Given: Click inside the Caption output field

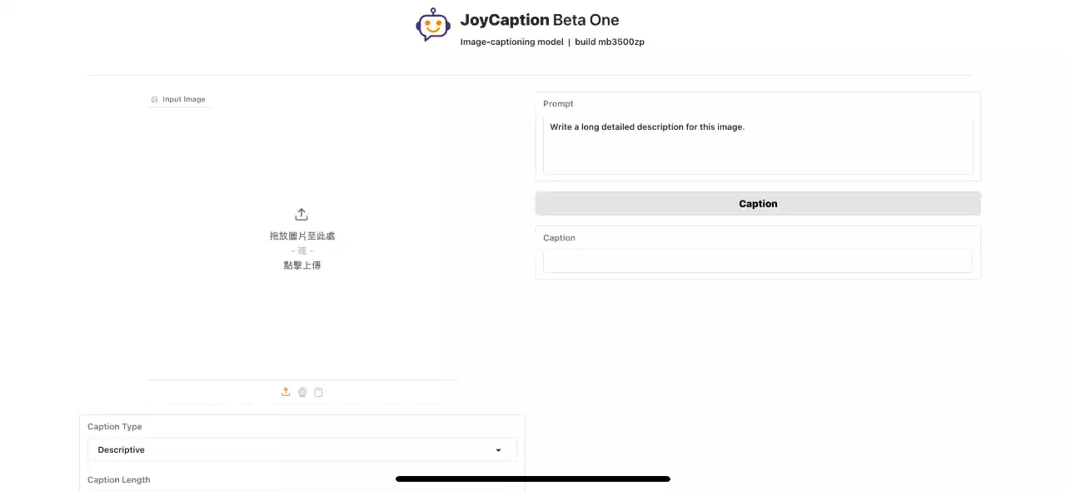Looking at the screenshot, I should point(758,260).
